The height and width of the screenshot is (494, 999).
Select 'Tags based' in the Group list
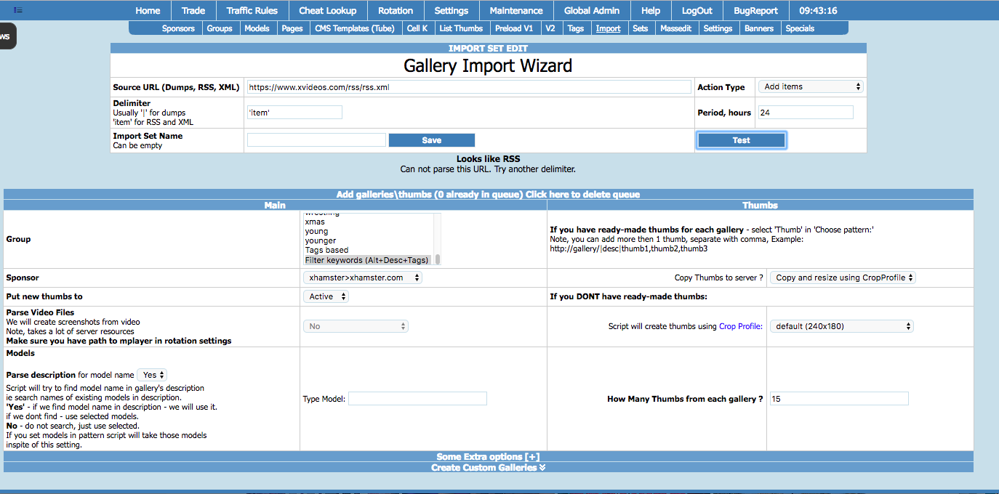point(326,250)
